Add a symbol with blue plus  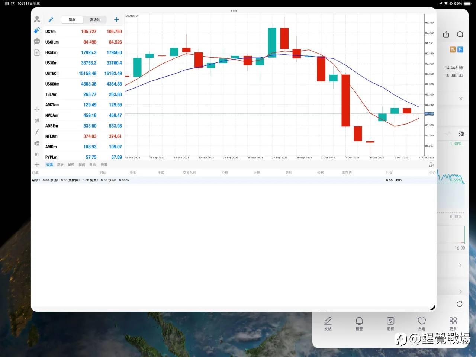116,20
